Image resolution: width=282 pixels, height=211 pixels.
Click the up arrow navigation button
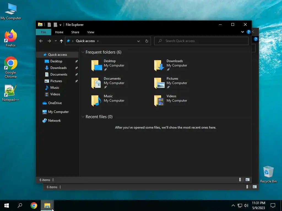point(61,41)
